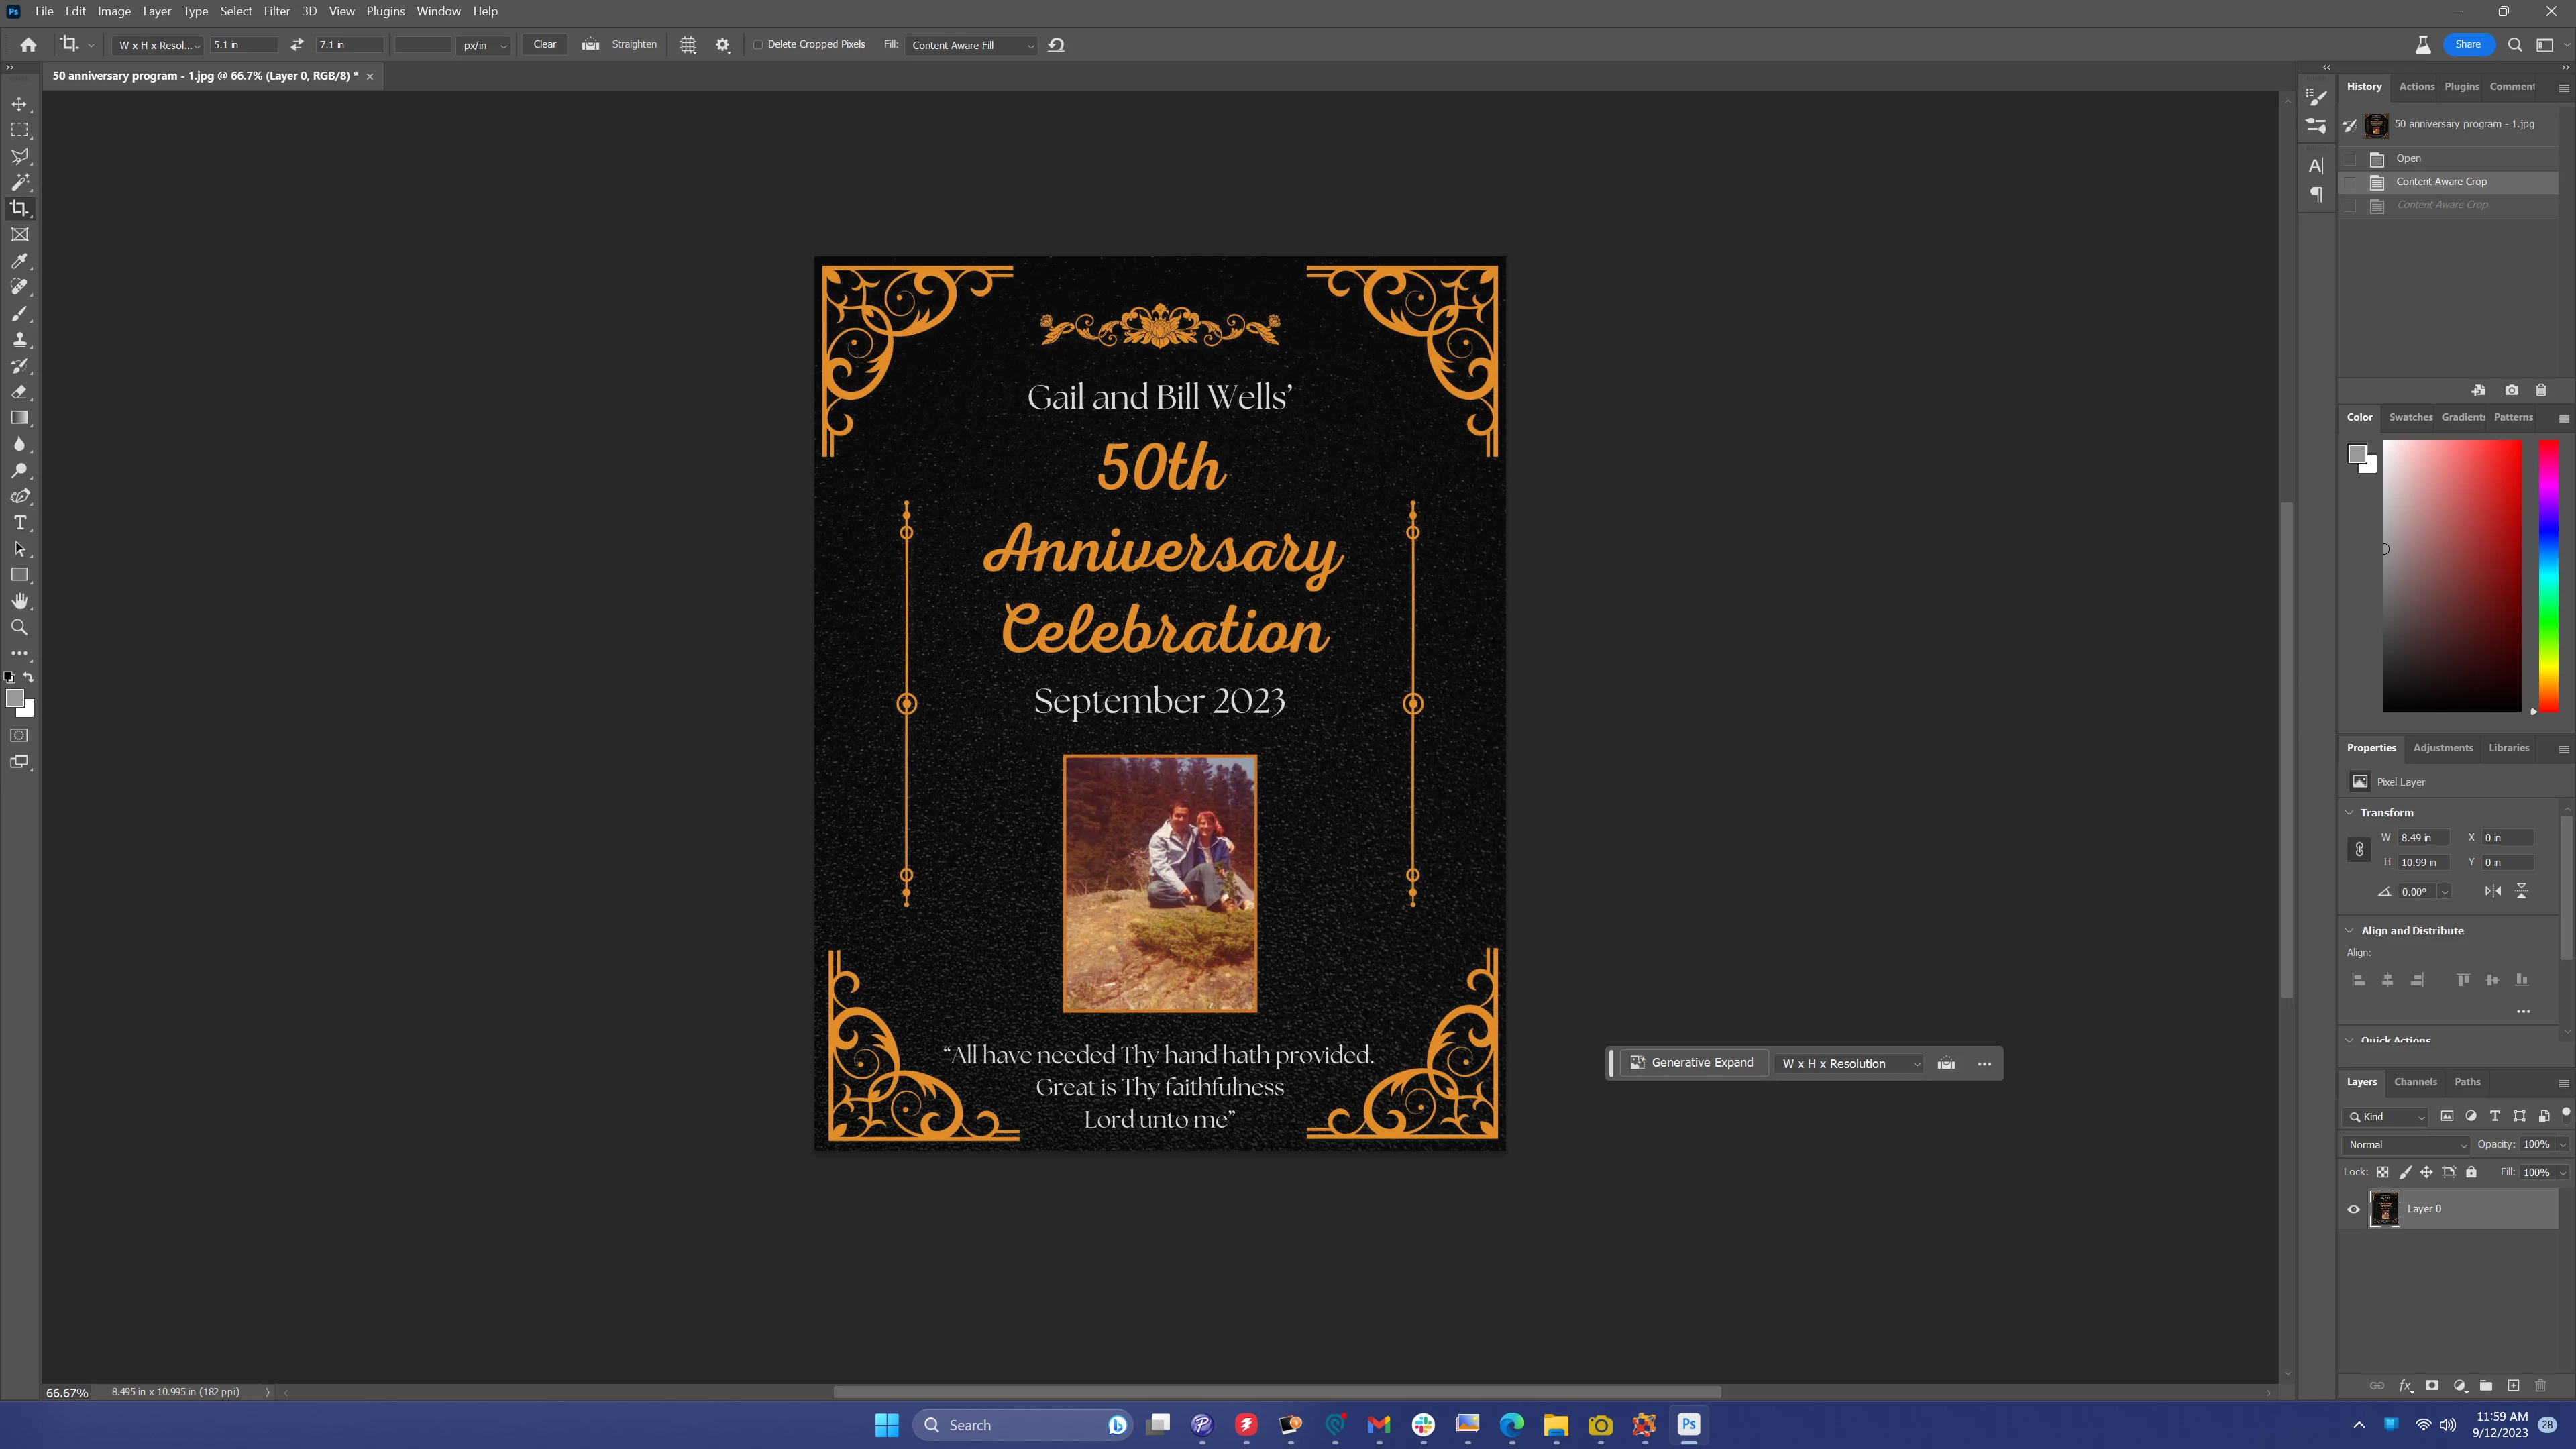This screenshot has height=1449, width=2576.
Task: Switch to the Channels tab
Action: 2414,1082
